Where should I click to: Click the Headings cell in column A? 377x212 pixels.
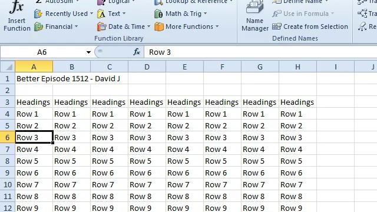(x=34, y=102)
